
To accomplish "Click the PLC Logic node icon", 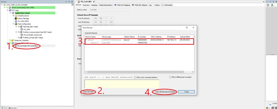I will coord(10,10).
